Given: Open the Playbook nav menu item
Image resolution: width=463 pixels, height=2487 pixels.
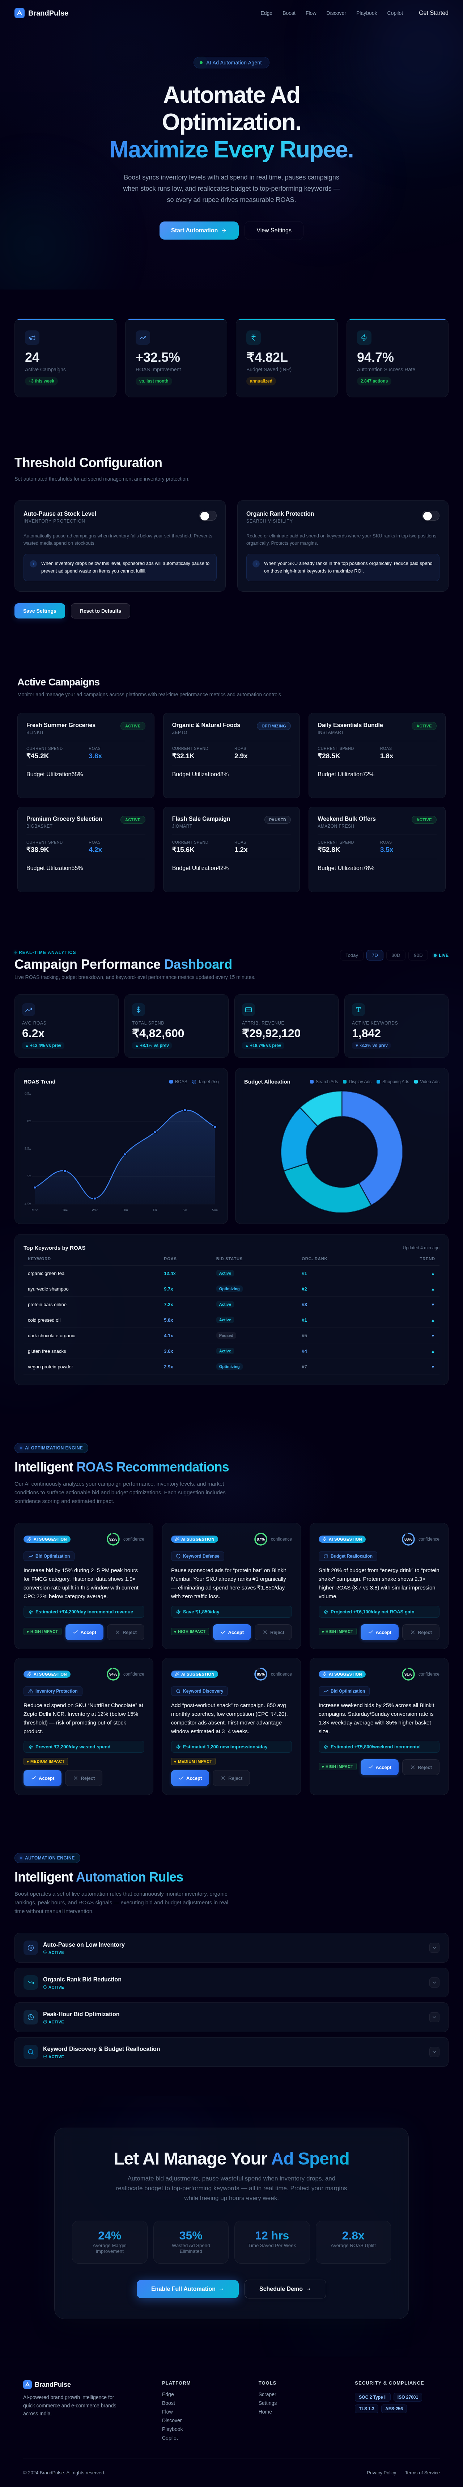Looking at the screenshot, I should [x=366, y=13].
